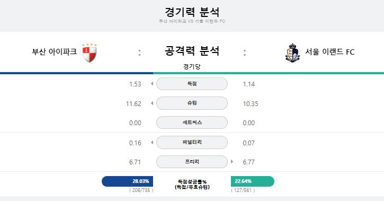Select the 득점 stat pill

(192, 84)
